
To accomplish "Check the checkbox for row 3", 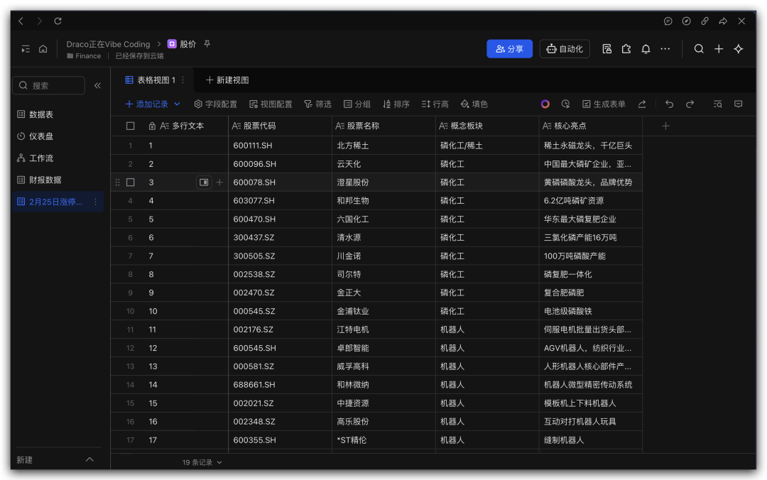I will tap(130, 182).
